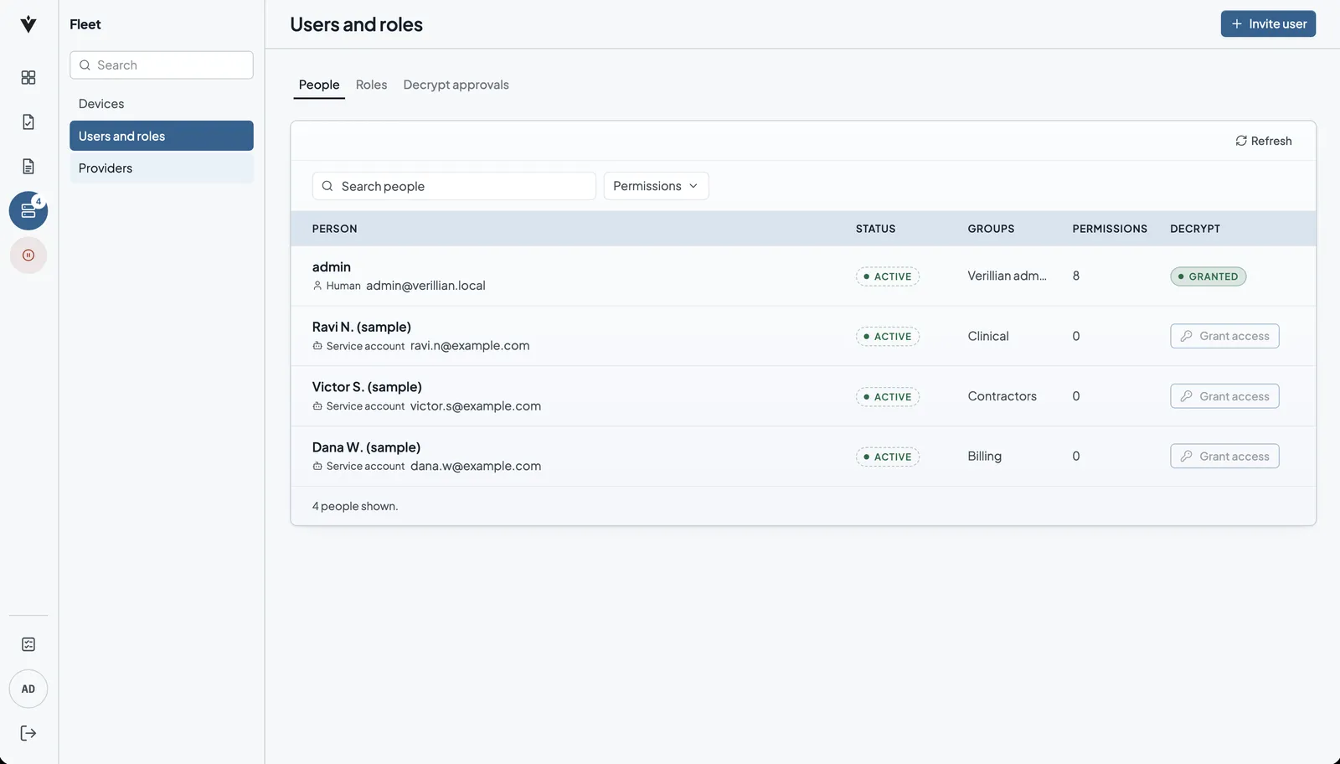Open the document checkmark icon in sidebar
The image size is (1340, 764).
tap(28, 121)
